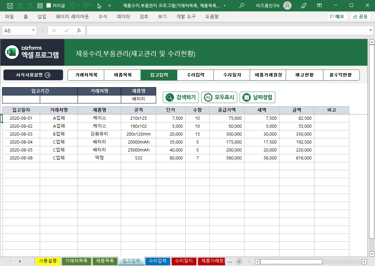The height and width of the screenshot is (266, 375).
Task: Click the Save icon in the title bar
Action: pyautogui.click(x=10, y=6)
